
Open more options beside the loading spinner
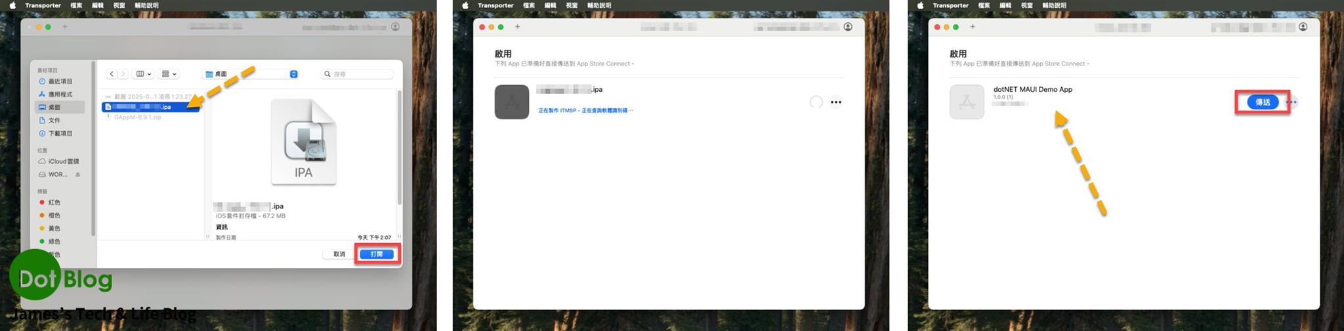[x=835, y=102]
